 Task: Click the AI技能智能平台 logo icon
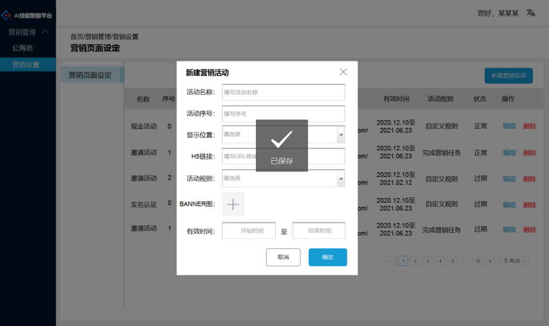click(6, 14)
